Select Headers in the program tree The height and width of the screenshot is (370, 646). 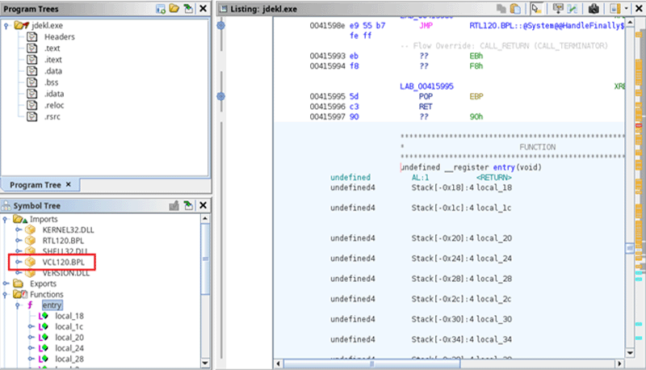coord(59,36)
